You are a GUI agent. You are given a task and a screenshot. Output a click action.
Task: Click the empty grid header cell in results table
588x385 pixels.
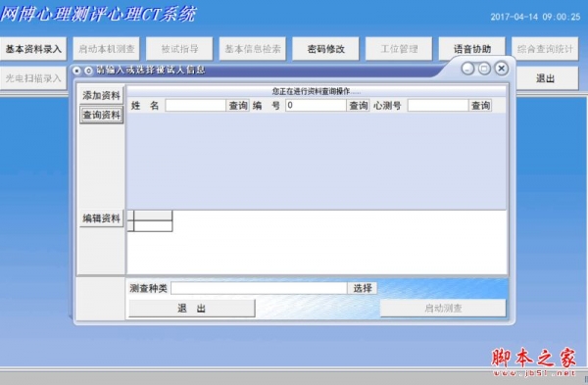(x=153, y=216)
